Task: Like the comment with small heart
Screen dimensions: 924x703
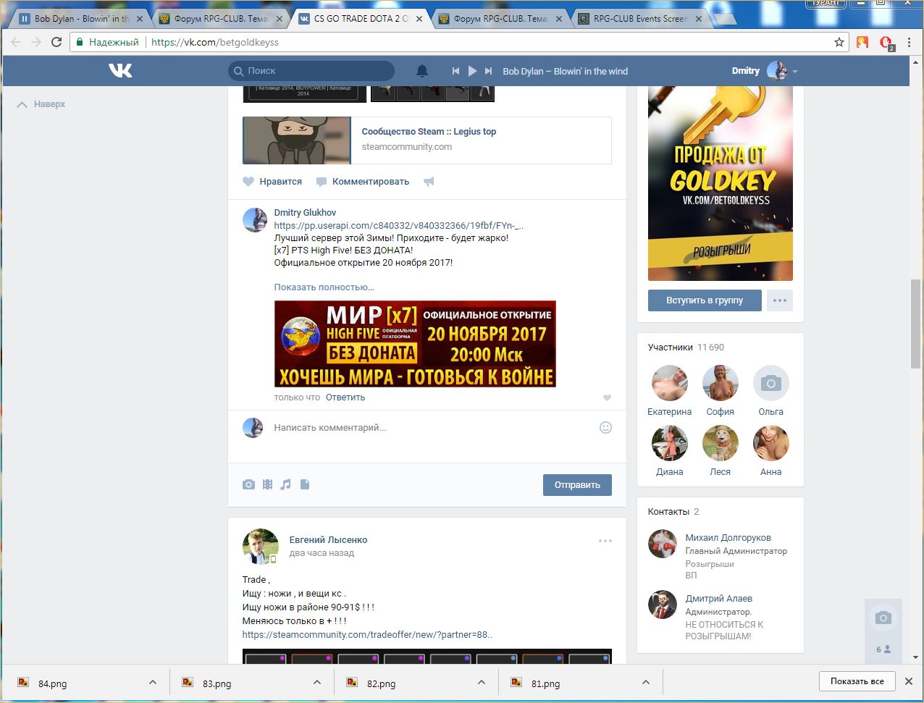Action: [x=607, y=397]
